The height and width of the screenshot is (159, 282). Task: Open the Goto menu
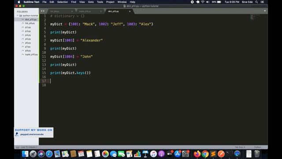(x=91, y=2)
